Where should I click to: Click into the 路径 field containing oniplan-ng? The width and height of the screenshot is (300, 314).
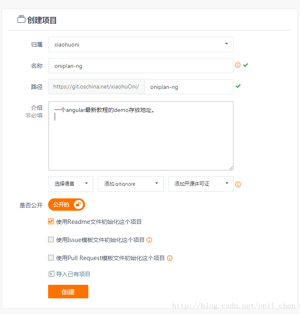189,87
